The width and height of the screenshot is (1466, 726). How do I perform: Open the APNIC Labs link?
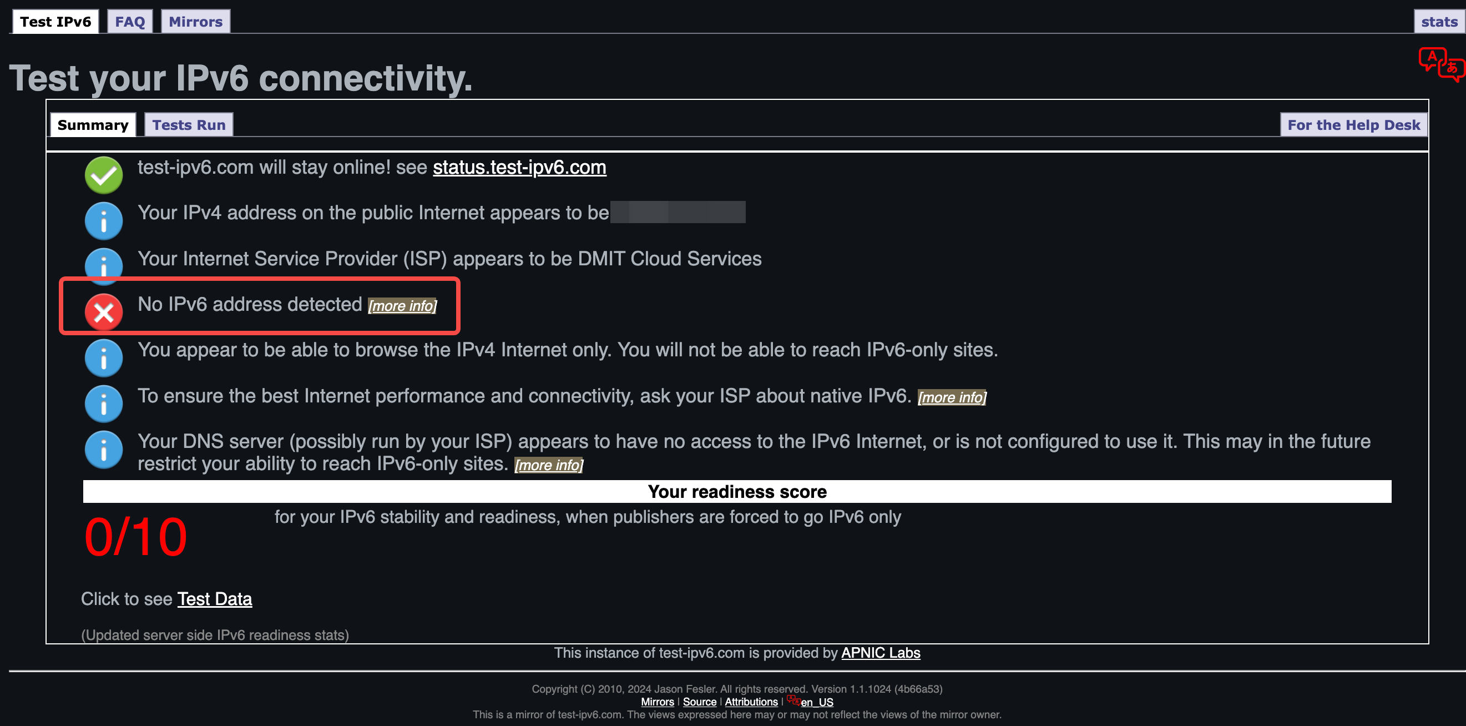[881, 653]
